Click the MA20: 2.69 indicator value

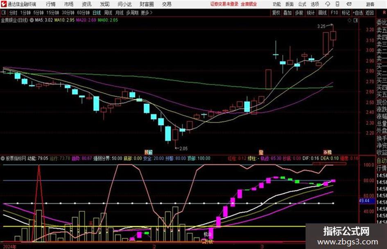click(x=86, y=20)
